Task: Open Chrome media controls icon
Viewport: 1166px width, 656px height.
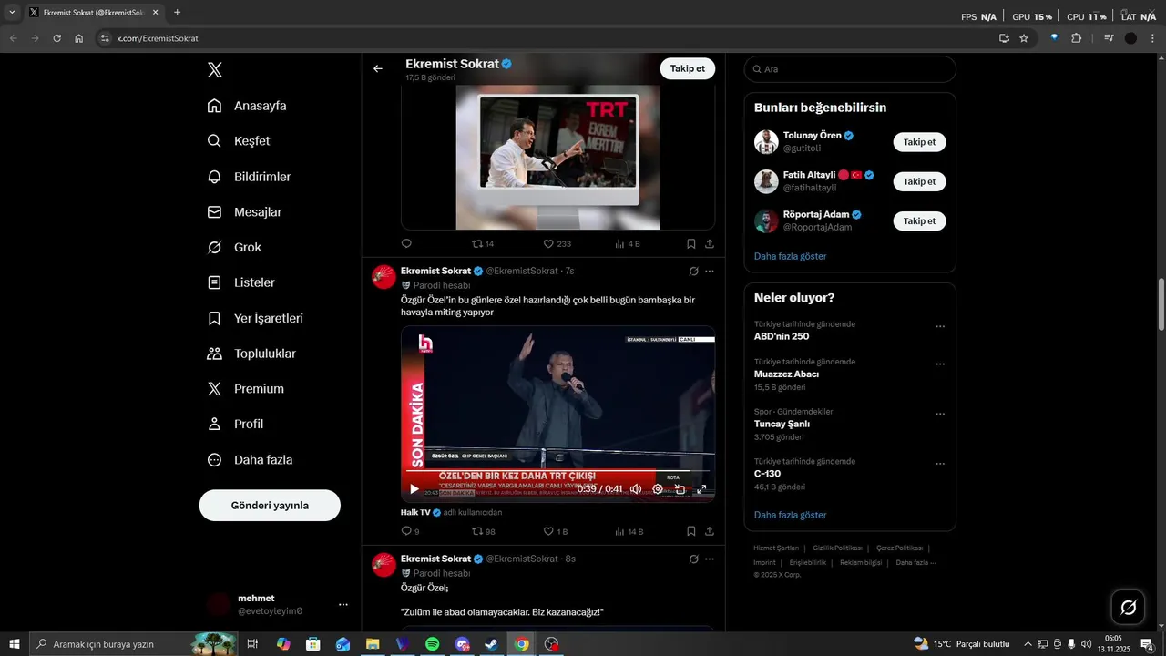Action: [x=1109, y=38]
